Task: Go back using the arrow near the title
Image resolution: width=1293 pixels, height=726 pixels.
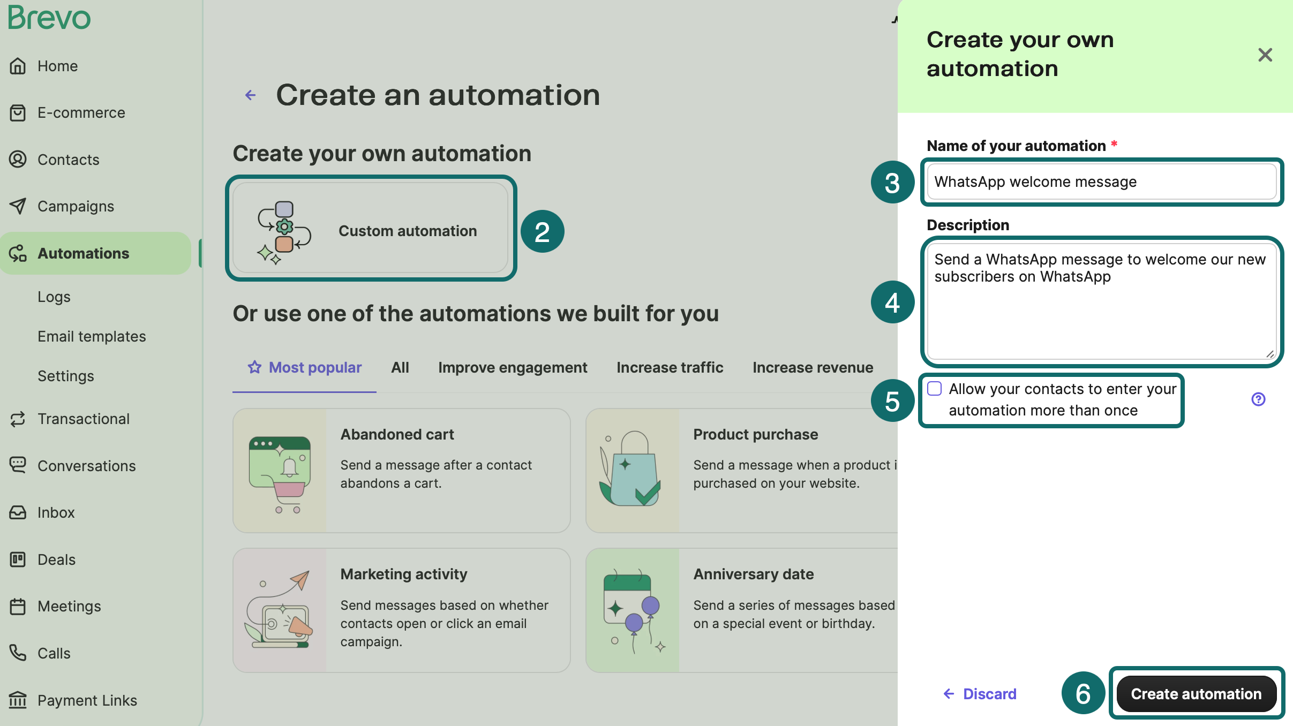Action: (250, 95)
